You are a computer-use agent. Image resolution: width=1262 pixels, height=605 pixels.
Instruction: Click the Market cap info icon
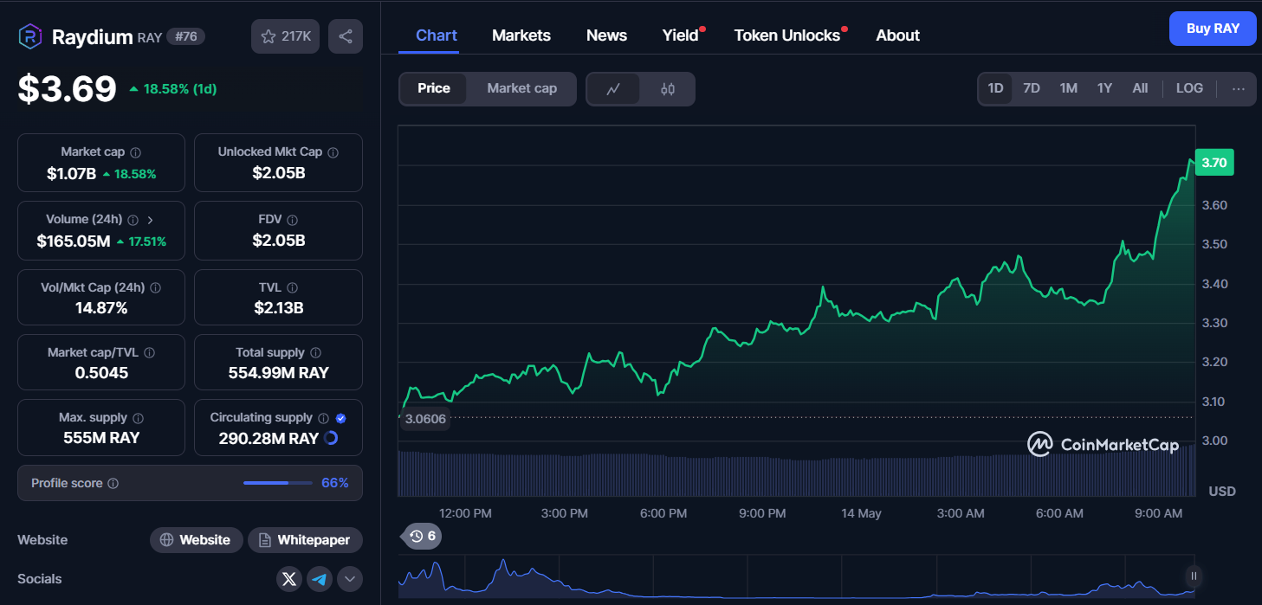click(136, 152)
